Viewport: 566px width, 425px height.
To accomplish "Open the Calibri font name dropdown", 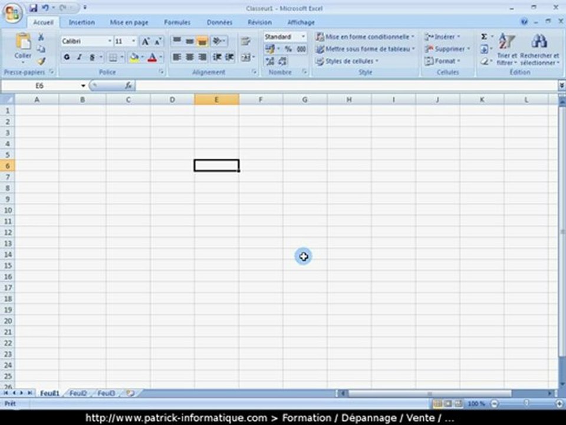I will pos(110,41).
